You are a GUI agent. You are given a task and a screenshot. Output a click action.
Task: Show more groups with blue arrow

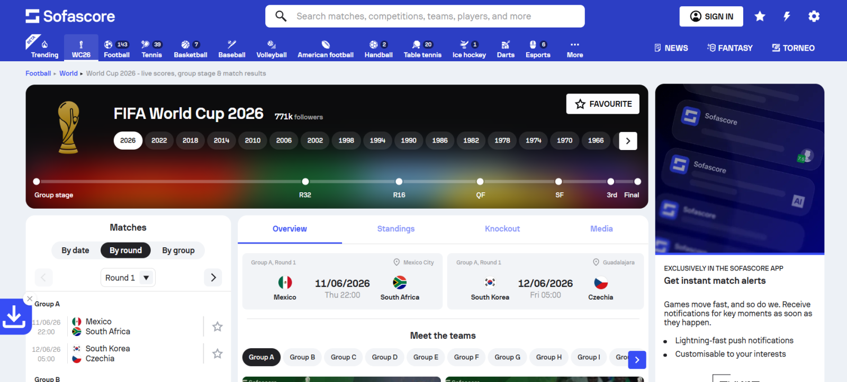pos(637,360)
